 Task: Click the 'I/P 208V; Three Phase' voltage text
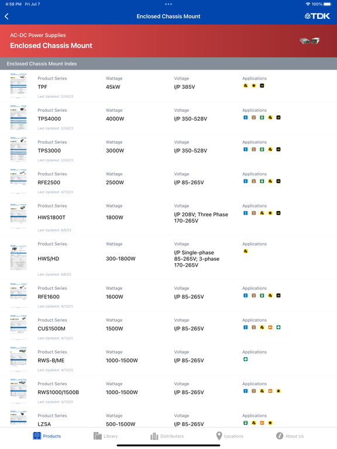pyautogui.click(x=201, y=215)
